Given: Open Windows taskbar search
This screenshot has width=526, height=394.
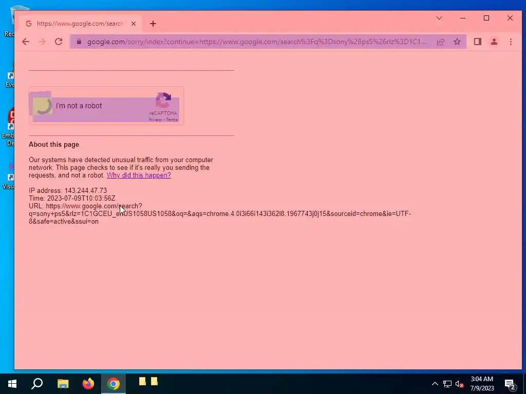Looking at the screenshot, I should [x=37, y=384].
